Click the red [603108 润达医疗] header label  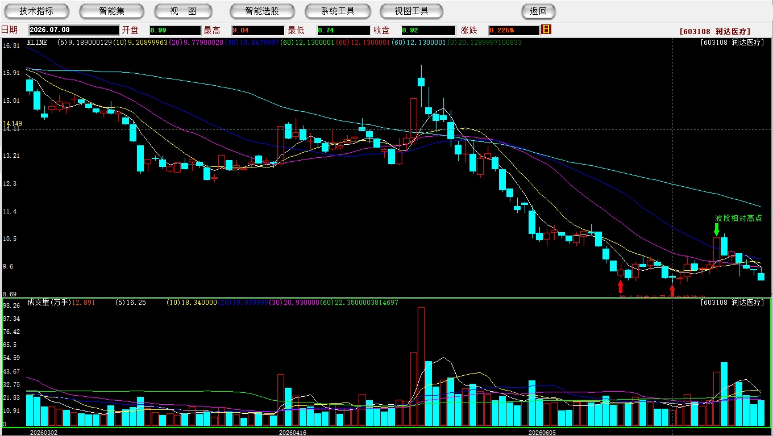click(714, 32)
